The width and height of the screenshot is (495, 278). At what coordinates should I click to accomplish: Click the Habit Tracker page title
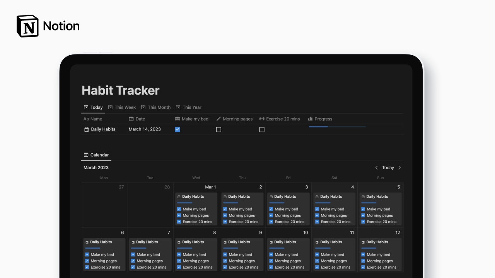click(x=121, y=90)
